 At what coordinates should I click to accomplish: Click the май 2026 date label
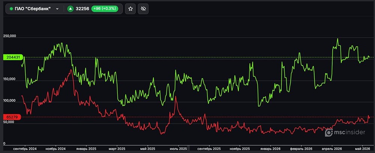(x=363, y=149)
